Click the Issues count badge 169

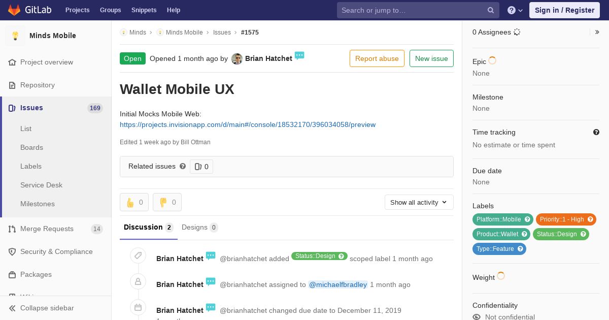95,108
